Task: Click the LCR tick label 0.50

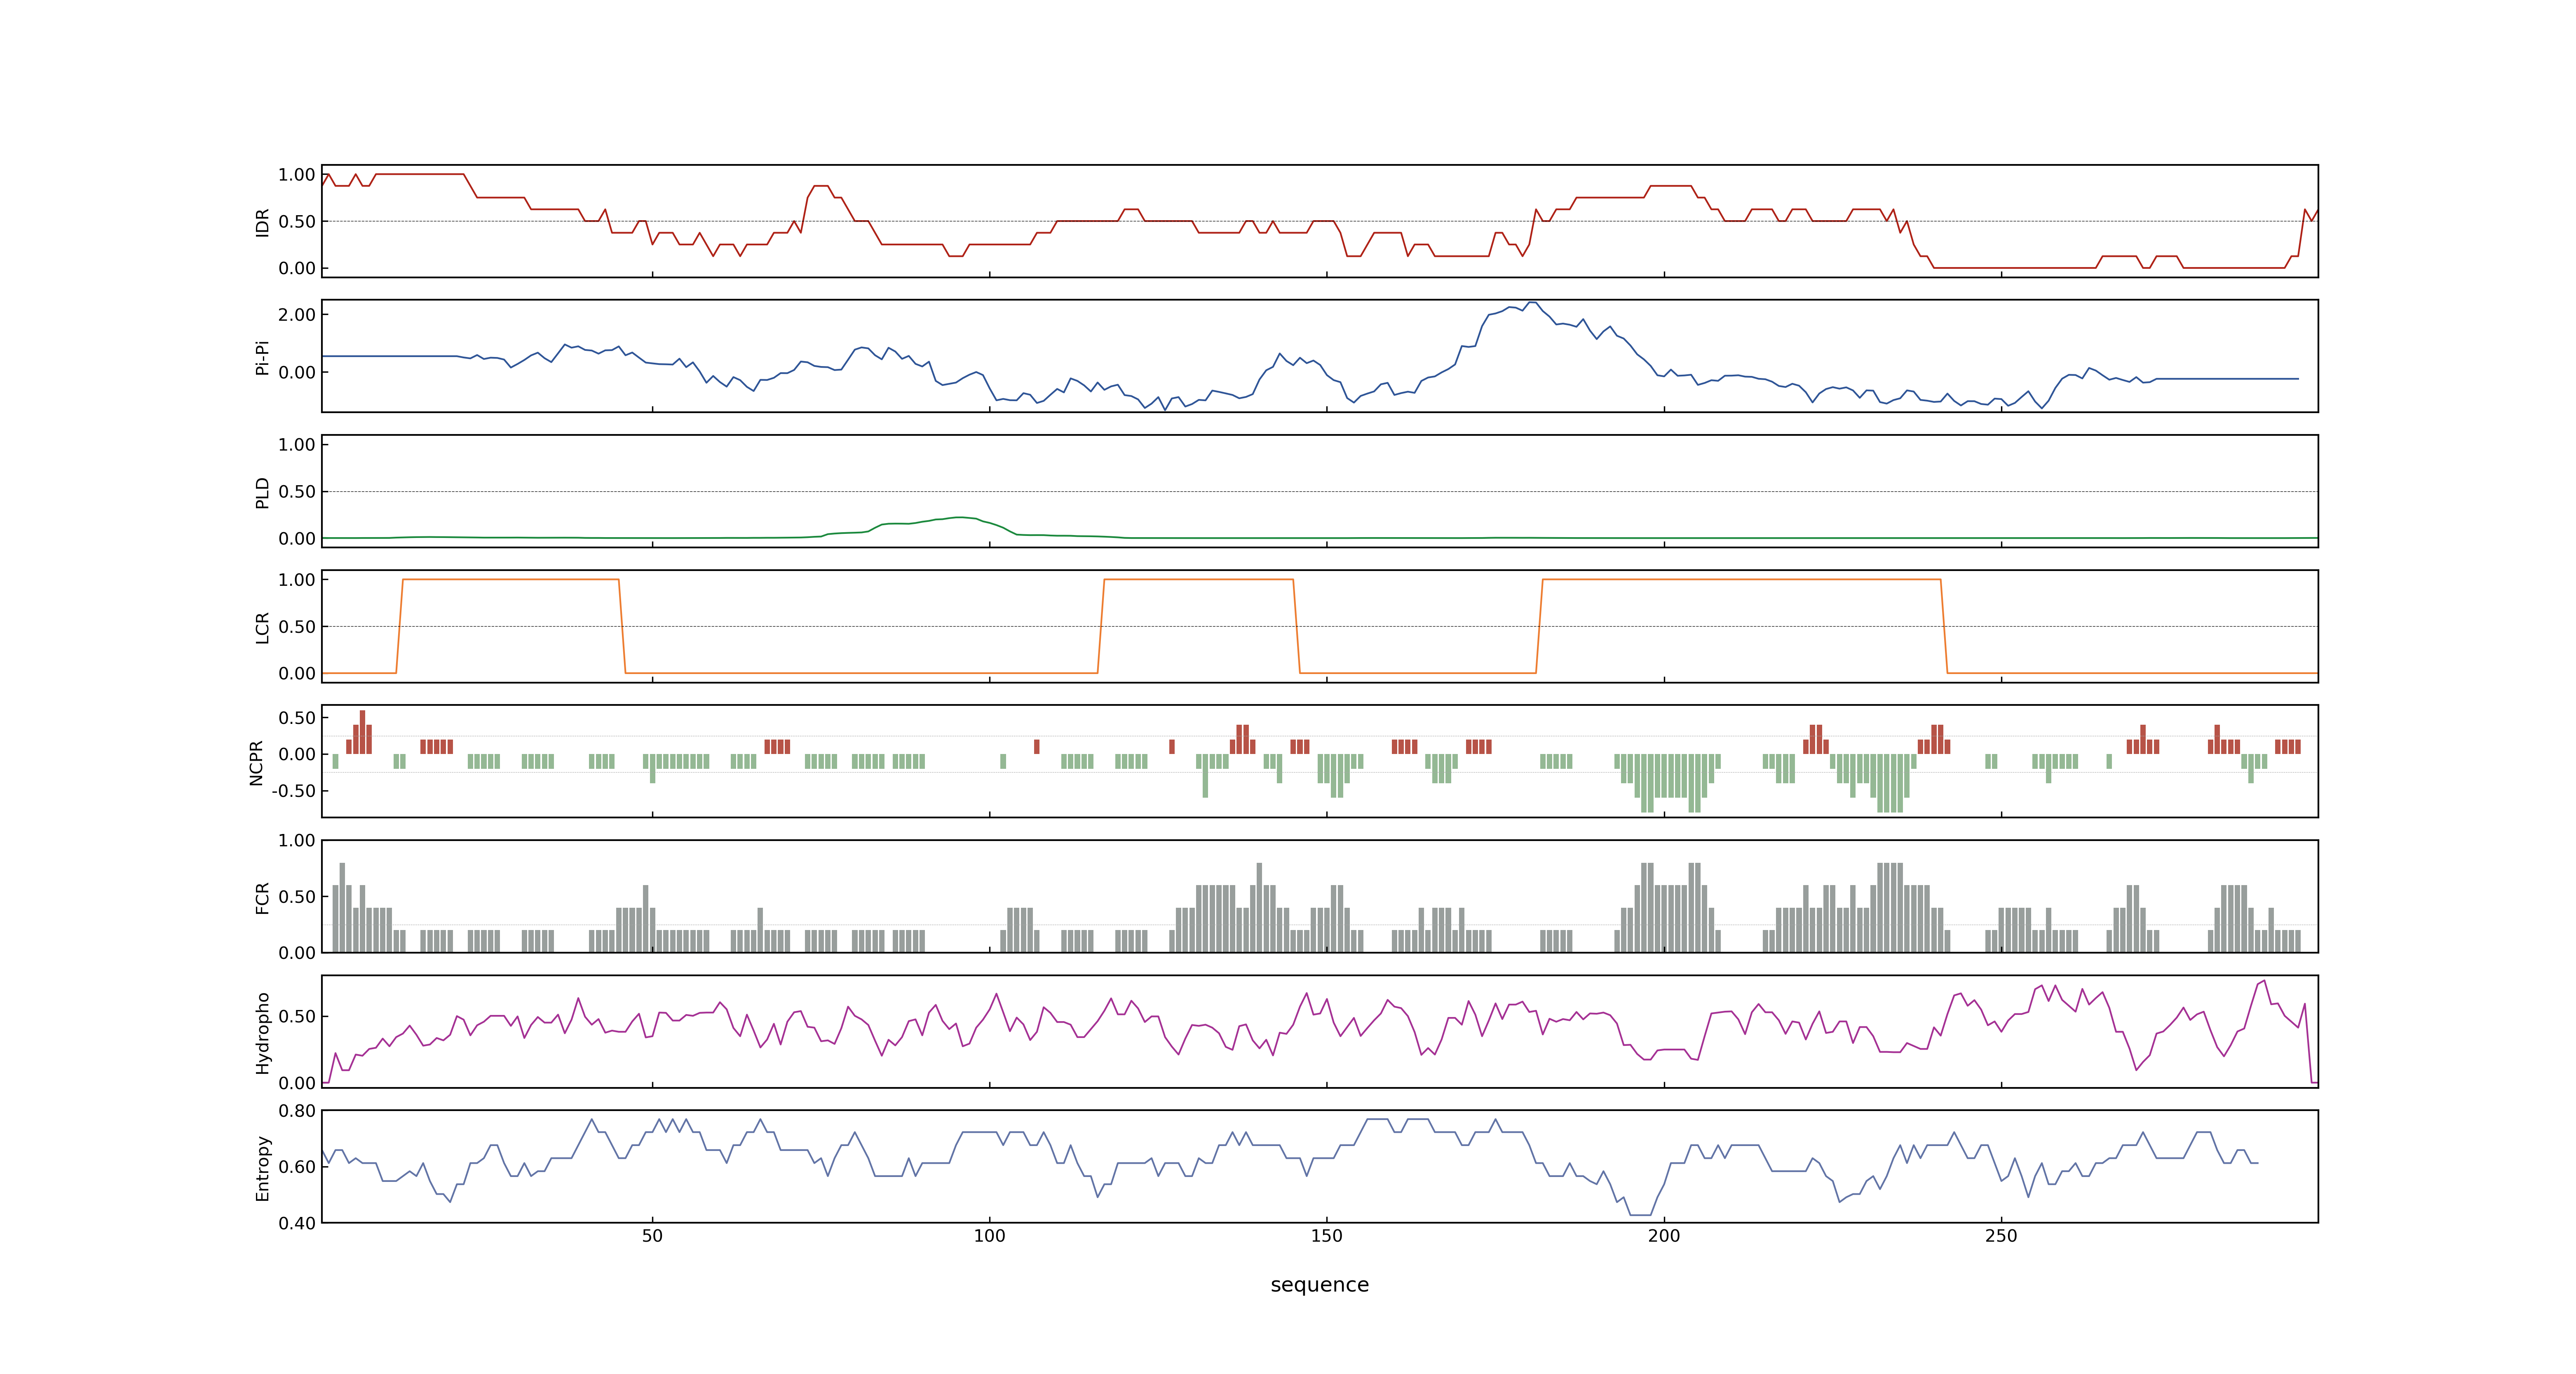Action: point(297,627)
